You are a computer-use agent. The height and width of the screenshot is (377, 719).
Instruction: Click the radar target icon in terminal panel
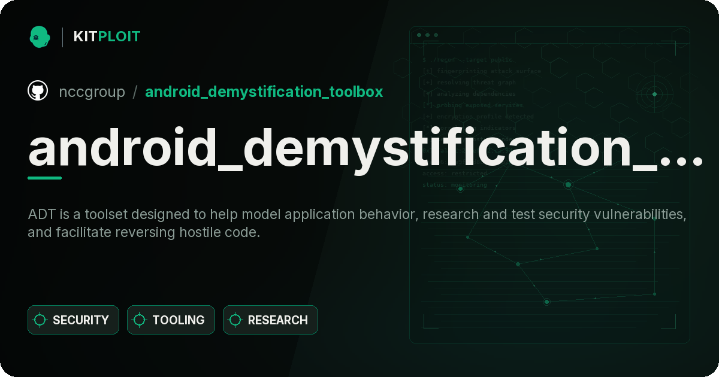[x=654, y=94]
